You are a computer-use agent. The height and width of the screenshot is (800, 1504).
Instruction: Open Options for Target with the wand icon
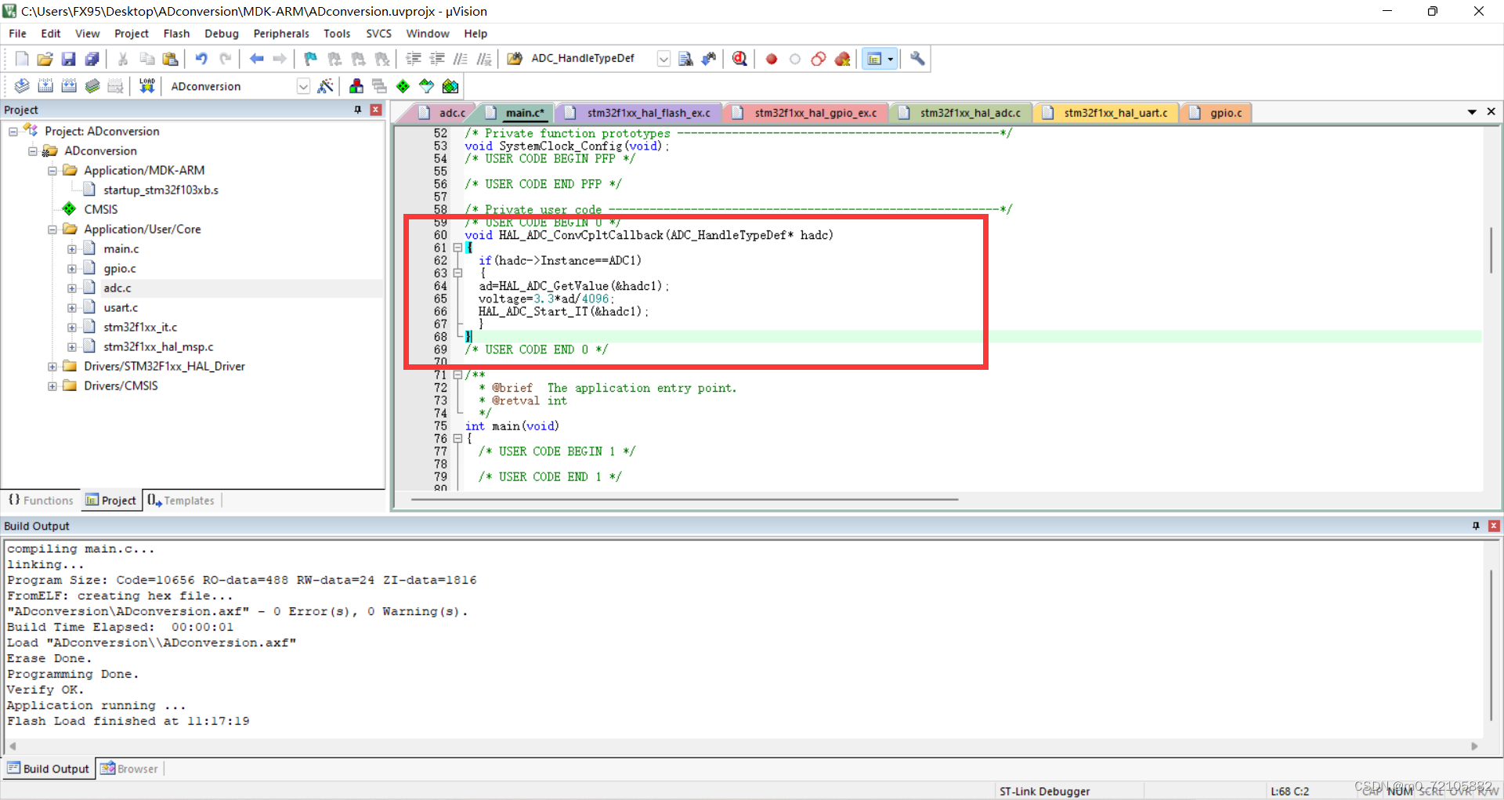pos(327,86)
